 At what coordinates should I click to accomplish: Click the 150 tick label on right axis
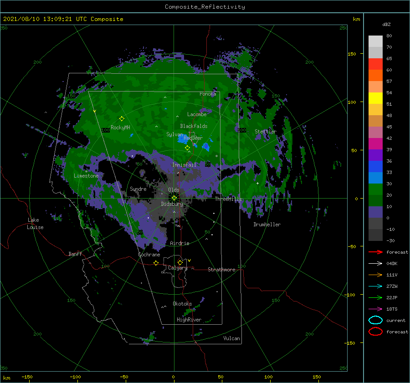[x=352, y=54]
